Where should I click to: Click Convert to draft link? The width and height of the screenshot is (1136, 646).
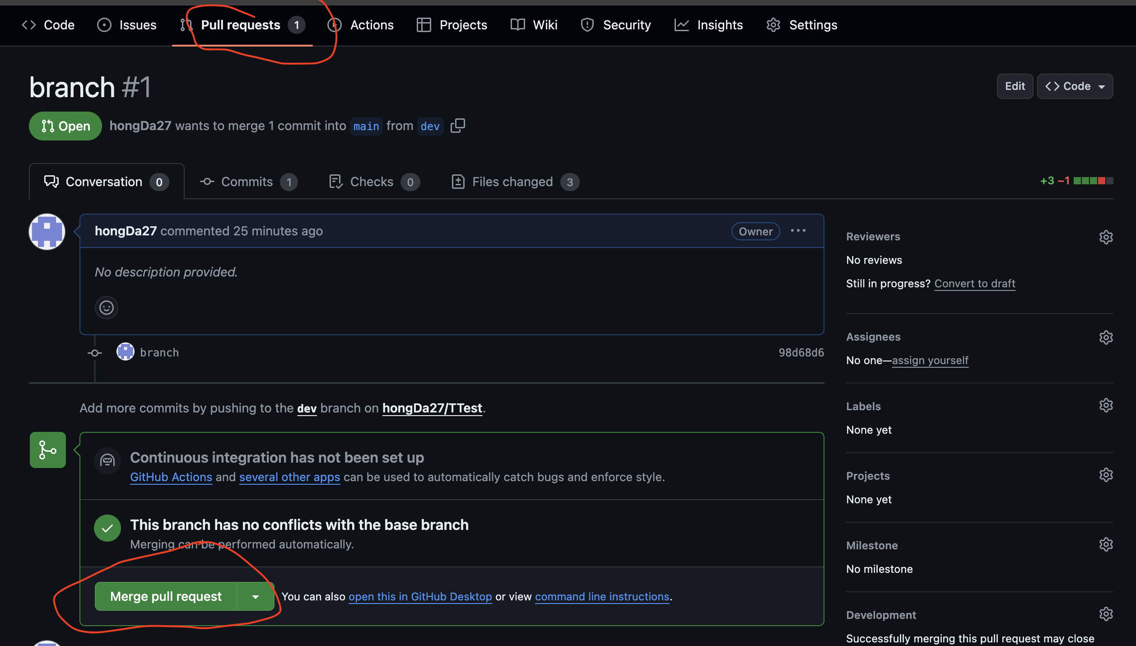pos(975,283)
